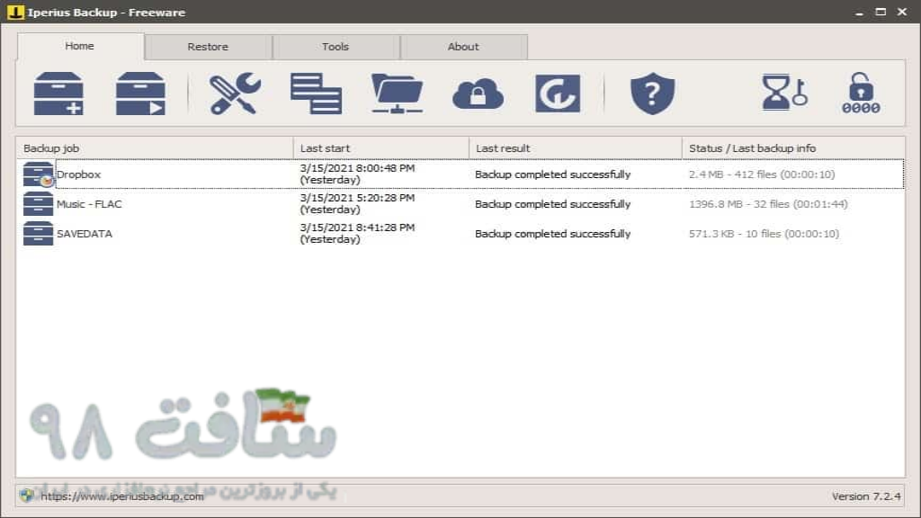Click the padlock password protection icon
This screenshot has width=921, height=518.
[x=861, y=93]
